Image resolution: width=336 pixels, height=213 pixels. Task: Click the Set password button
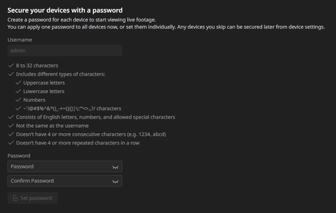[33, 198]
